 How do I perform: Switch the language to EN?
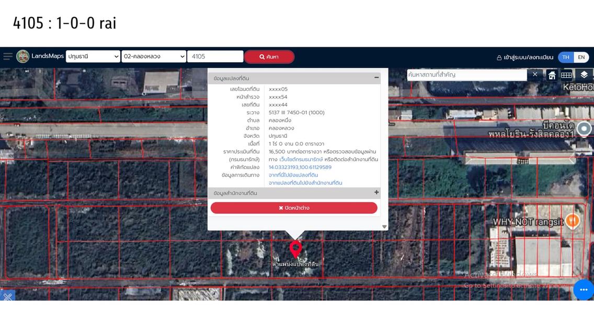[581, 57]
